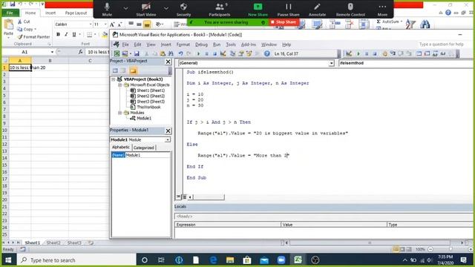Click Stop Share button
The image size is (475, 267).
(x=284, y=22)
